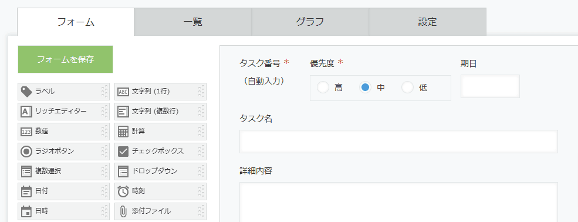Choose the multi-line text field icon
This screenshot has width=578, height=222.
123,112
